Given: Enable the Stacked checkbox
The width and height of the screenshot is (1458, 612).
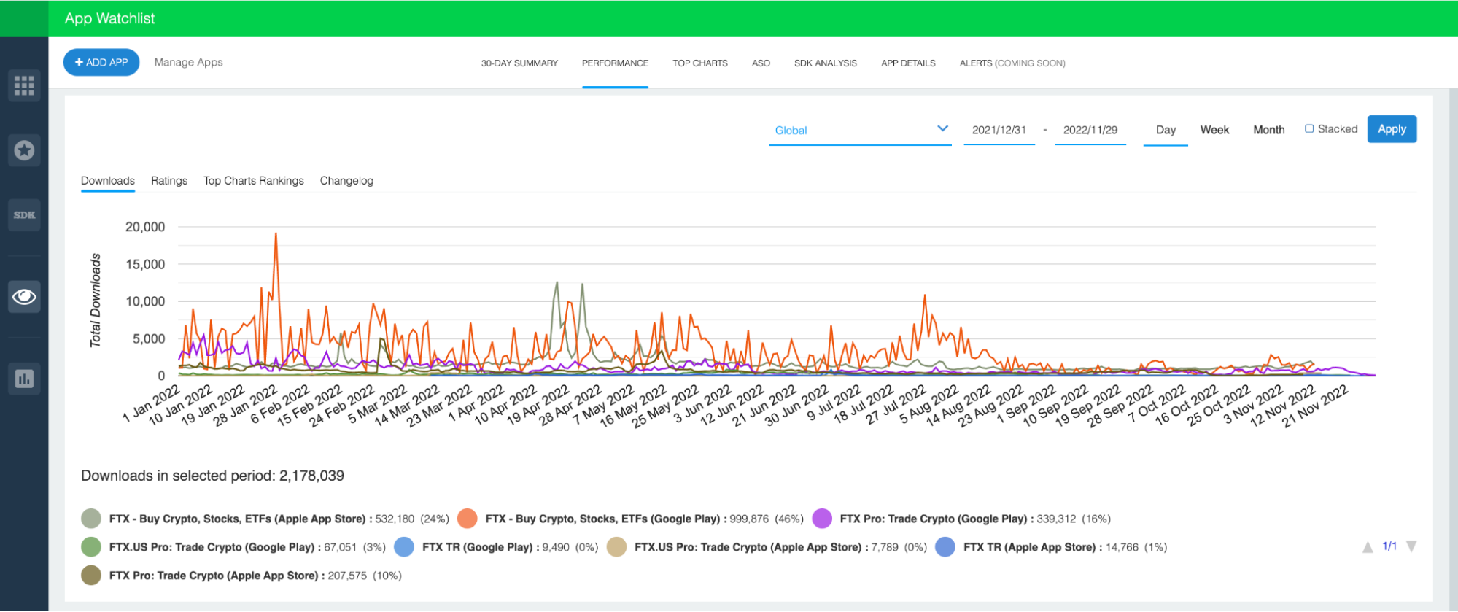Looking at the screenshot, I should click(1309, 129).
